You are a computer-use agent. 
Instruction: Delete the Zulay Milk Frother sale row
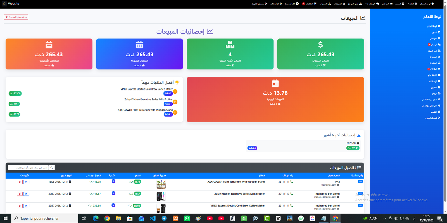coord(20,194)
